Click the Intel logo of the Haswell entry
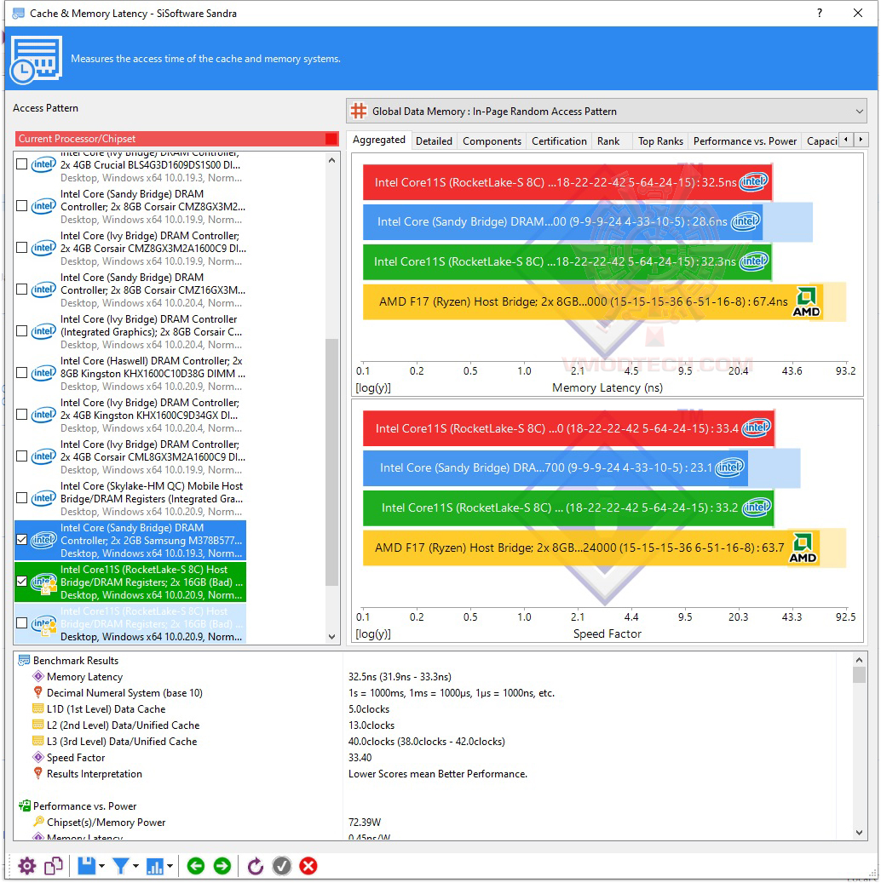This screenshot has height=883, width=881. 43,373
